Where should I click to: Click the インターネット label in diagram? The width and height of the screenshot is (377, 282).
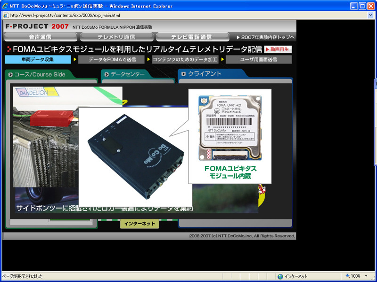[139, 224]
